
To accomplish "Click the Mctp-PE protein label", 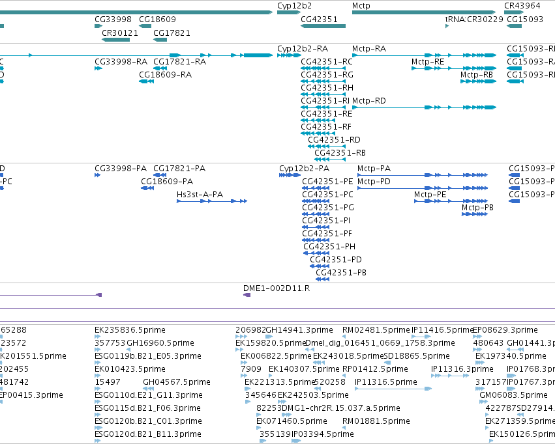I will (430, 195).
